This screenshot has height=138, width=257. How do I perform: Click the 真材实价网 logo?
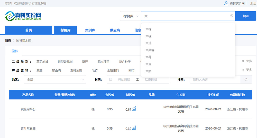coord(23,16)
